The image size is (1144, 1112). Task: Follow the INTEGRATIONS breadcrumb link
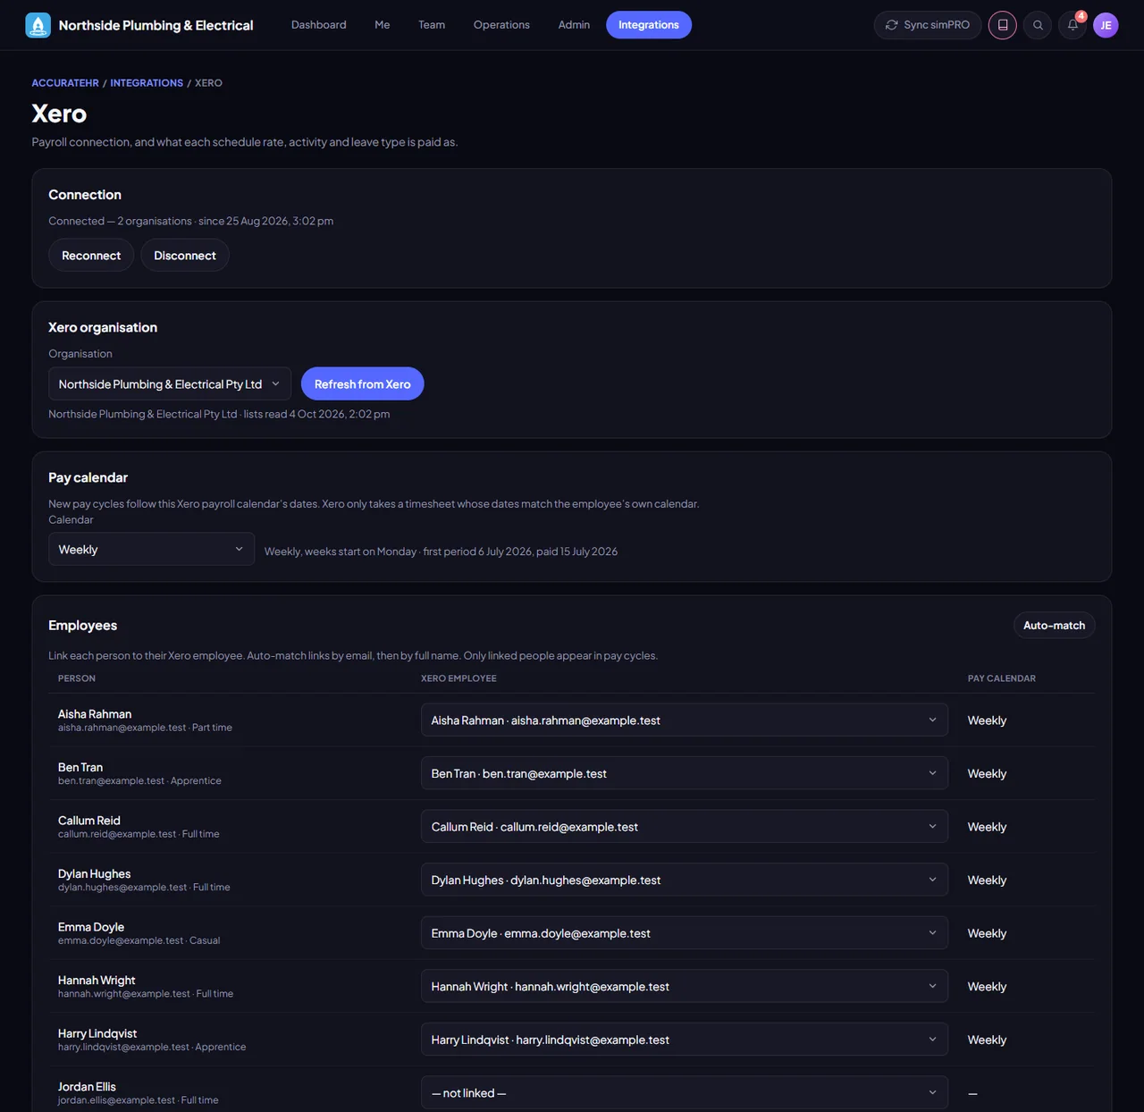click(147, 83)
